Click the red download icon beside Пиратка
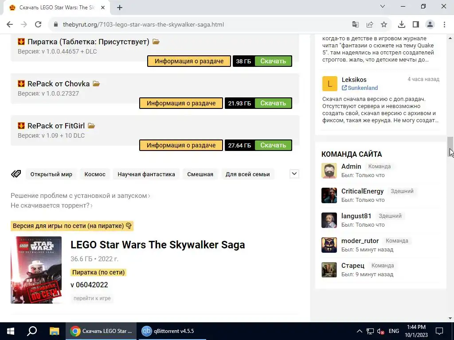 click(21, 42)
